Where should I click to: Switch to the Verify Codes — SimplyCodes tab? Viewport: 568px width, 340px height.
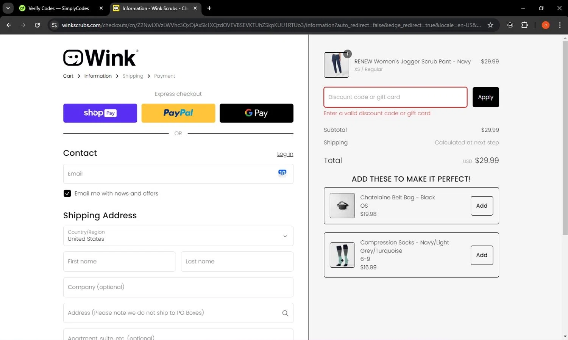pos(59,8)
